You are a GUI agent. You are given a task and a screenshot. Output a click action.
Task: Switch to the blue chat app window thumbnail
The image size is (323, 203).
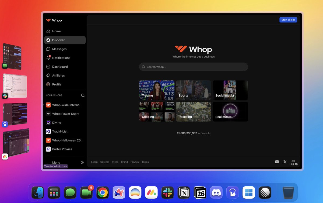coord(15,114)
